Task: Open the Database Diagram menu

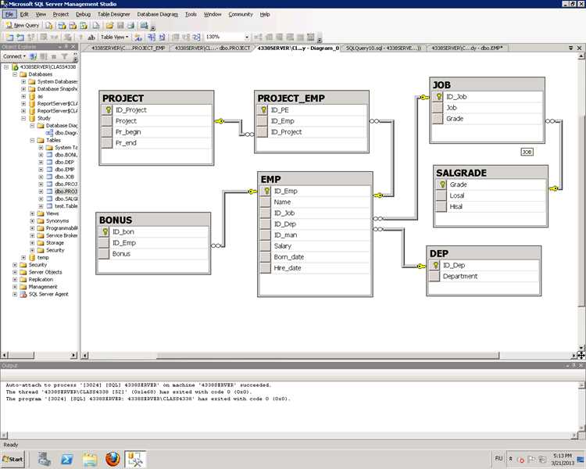Action: tap(157, 14)
